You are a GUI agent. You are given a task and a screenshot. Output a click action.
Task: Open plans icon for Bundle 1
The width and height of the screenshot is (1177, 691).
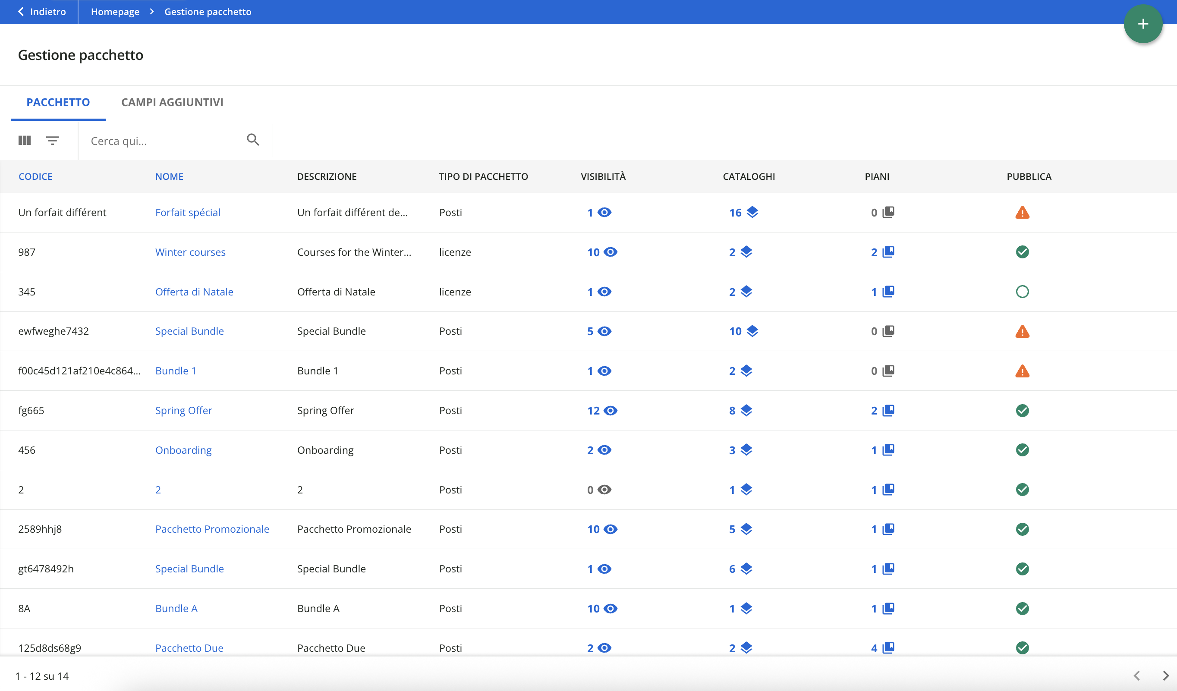click(888, 371)
